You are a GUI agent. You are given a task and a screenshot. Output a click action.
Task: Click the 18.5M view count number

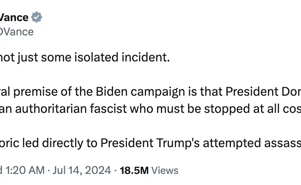click(134, 170)
